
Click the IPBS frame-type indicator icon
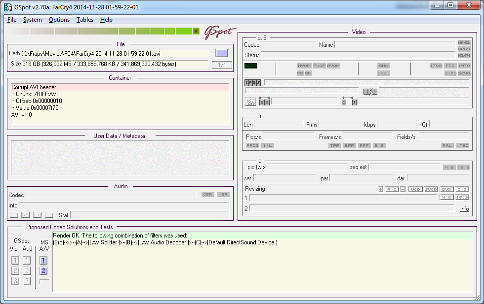pos(252,83)
